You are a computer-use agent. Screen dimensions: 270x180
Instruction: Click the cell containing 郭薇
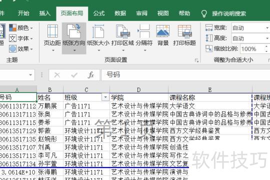[x=50, y=130]
